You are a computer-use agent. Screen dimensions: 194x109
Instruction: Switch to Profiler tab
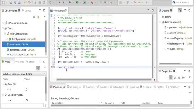click(x=159, y=87)
